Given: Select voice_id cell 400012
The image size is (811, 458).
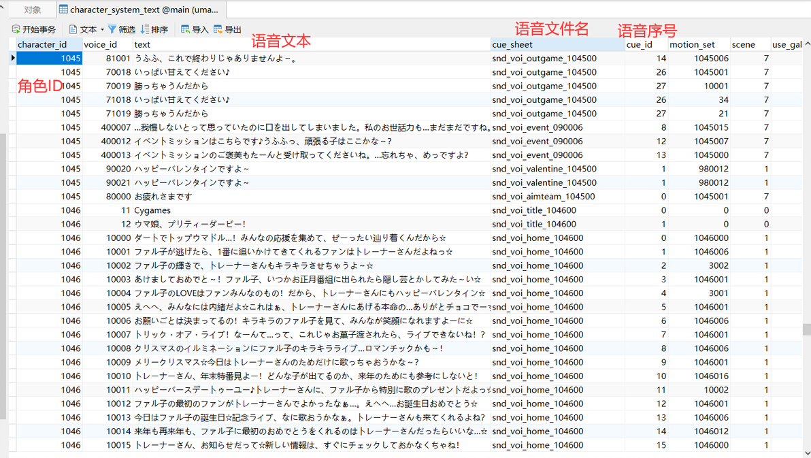Looking at the screenshot, I should click(x=107, y=142).
